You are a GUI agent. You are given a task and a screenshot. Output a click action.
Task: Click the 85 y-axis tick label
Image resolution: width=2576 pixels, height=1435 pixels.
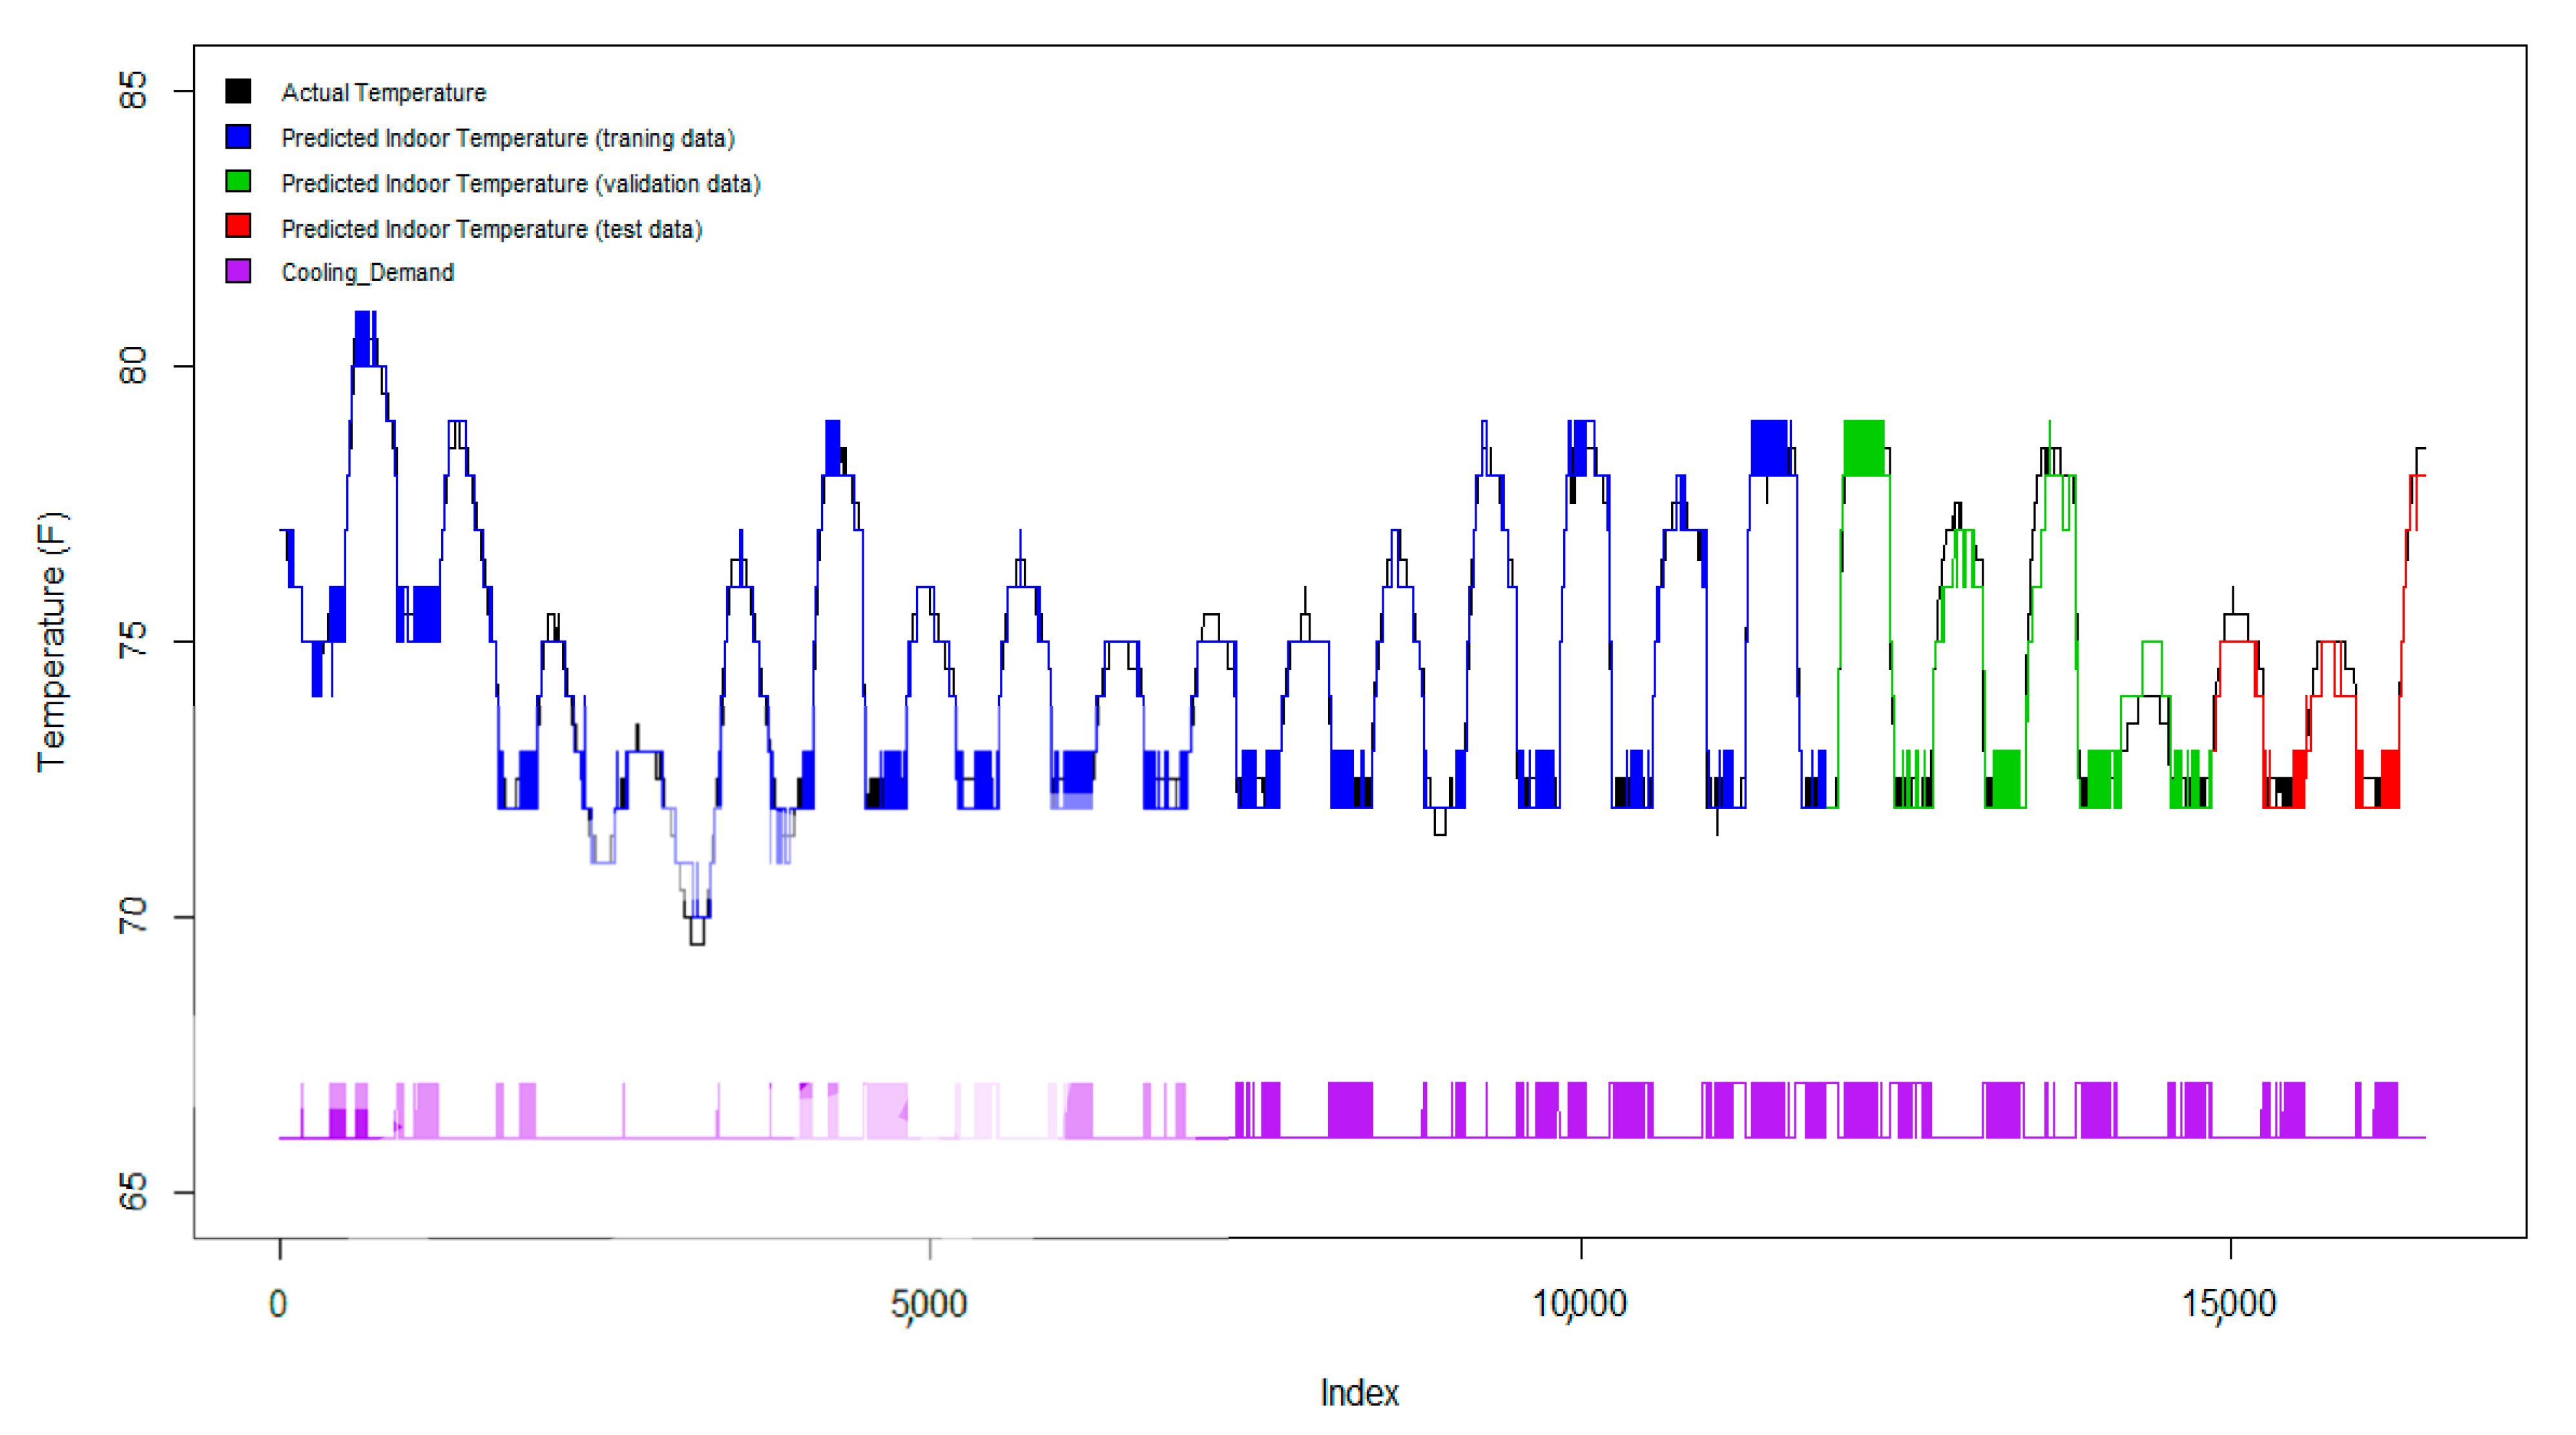[131, 90]
